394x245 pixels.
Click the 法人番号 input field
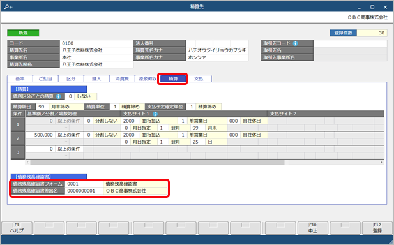coord(217,43)
